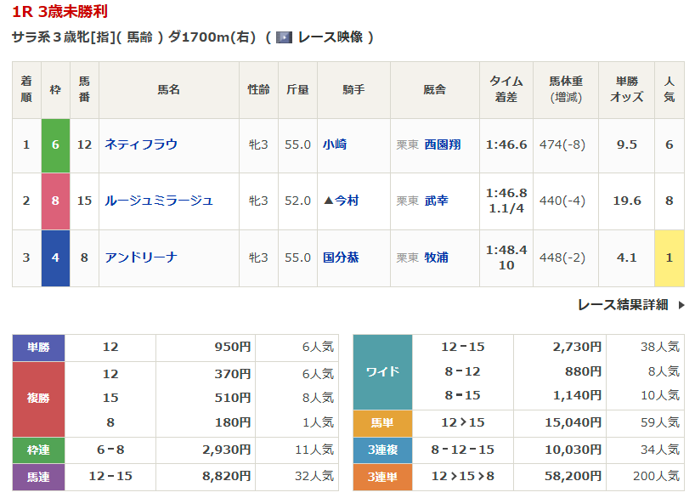Click the ワイド payout label
This screenshot has height=498, width=695.
coord(382,371)
